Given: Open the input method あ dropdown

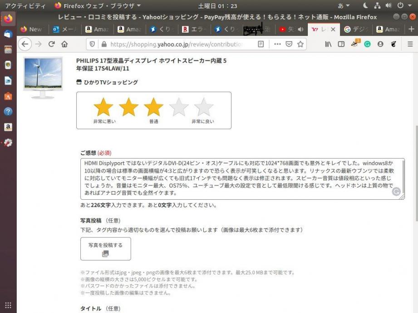Looking at the screenshot, I should 344,5.
